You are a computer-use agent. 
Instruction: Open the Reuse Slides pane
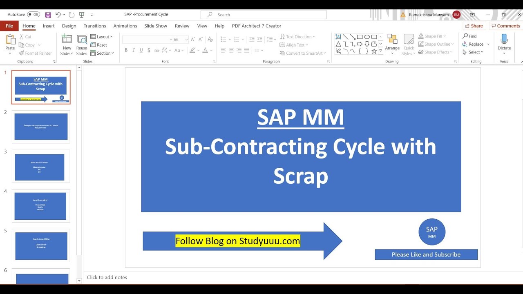coord(82,45)
